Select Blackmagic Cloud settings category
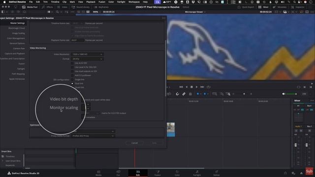315x177 pixels. tap(16, 28)
